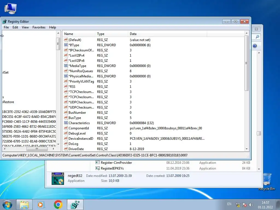Click the Explorer window search magnifier icon
Image resolution: width=280 pixels, height=210 pixels.
click(x=257, y=37)
